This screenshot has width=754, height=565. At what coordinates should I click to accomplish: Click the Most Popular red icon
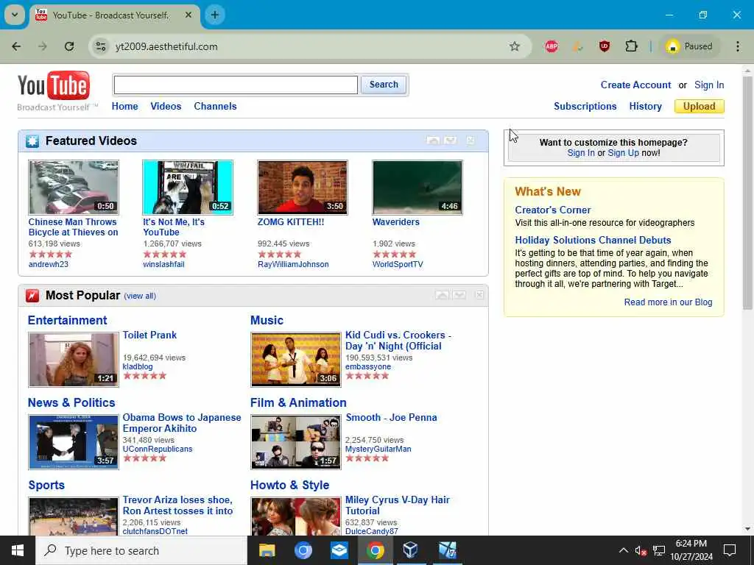pos(32,296)
